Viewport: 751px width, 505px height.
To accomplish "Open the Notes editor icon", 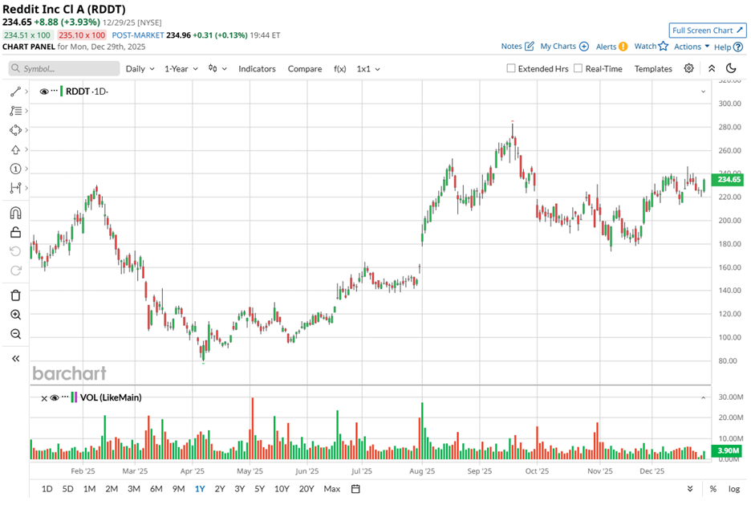I will point(530,47).
